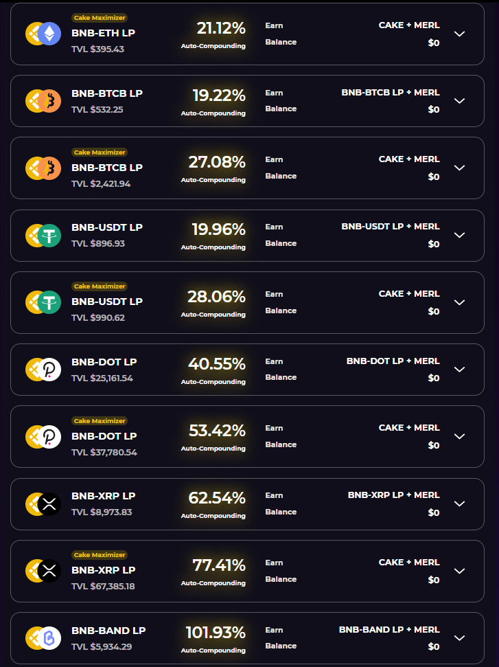Expand the Cake Maximizer BNB-USDT LP chevron
Viewport: 499px width, 667px height.
tap(459, 302)
